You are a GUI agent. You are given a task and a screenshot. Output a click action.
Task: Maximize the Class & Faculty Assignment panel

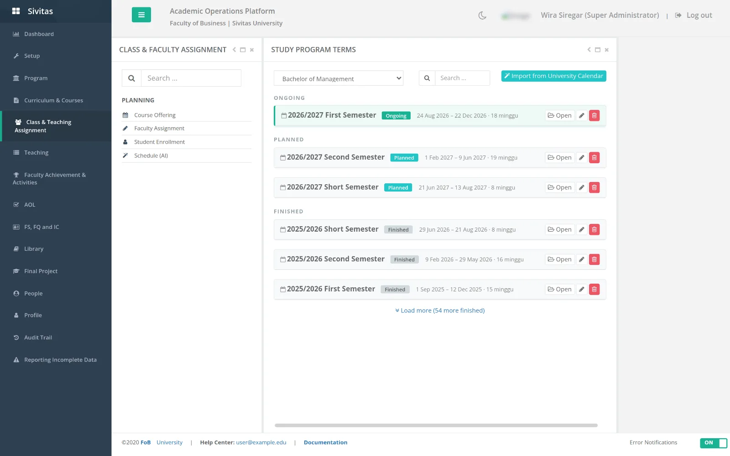pyautogui.click(x=243, y=50)
